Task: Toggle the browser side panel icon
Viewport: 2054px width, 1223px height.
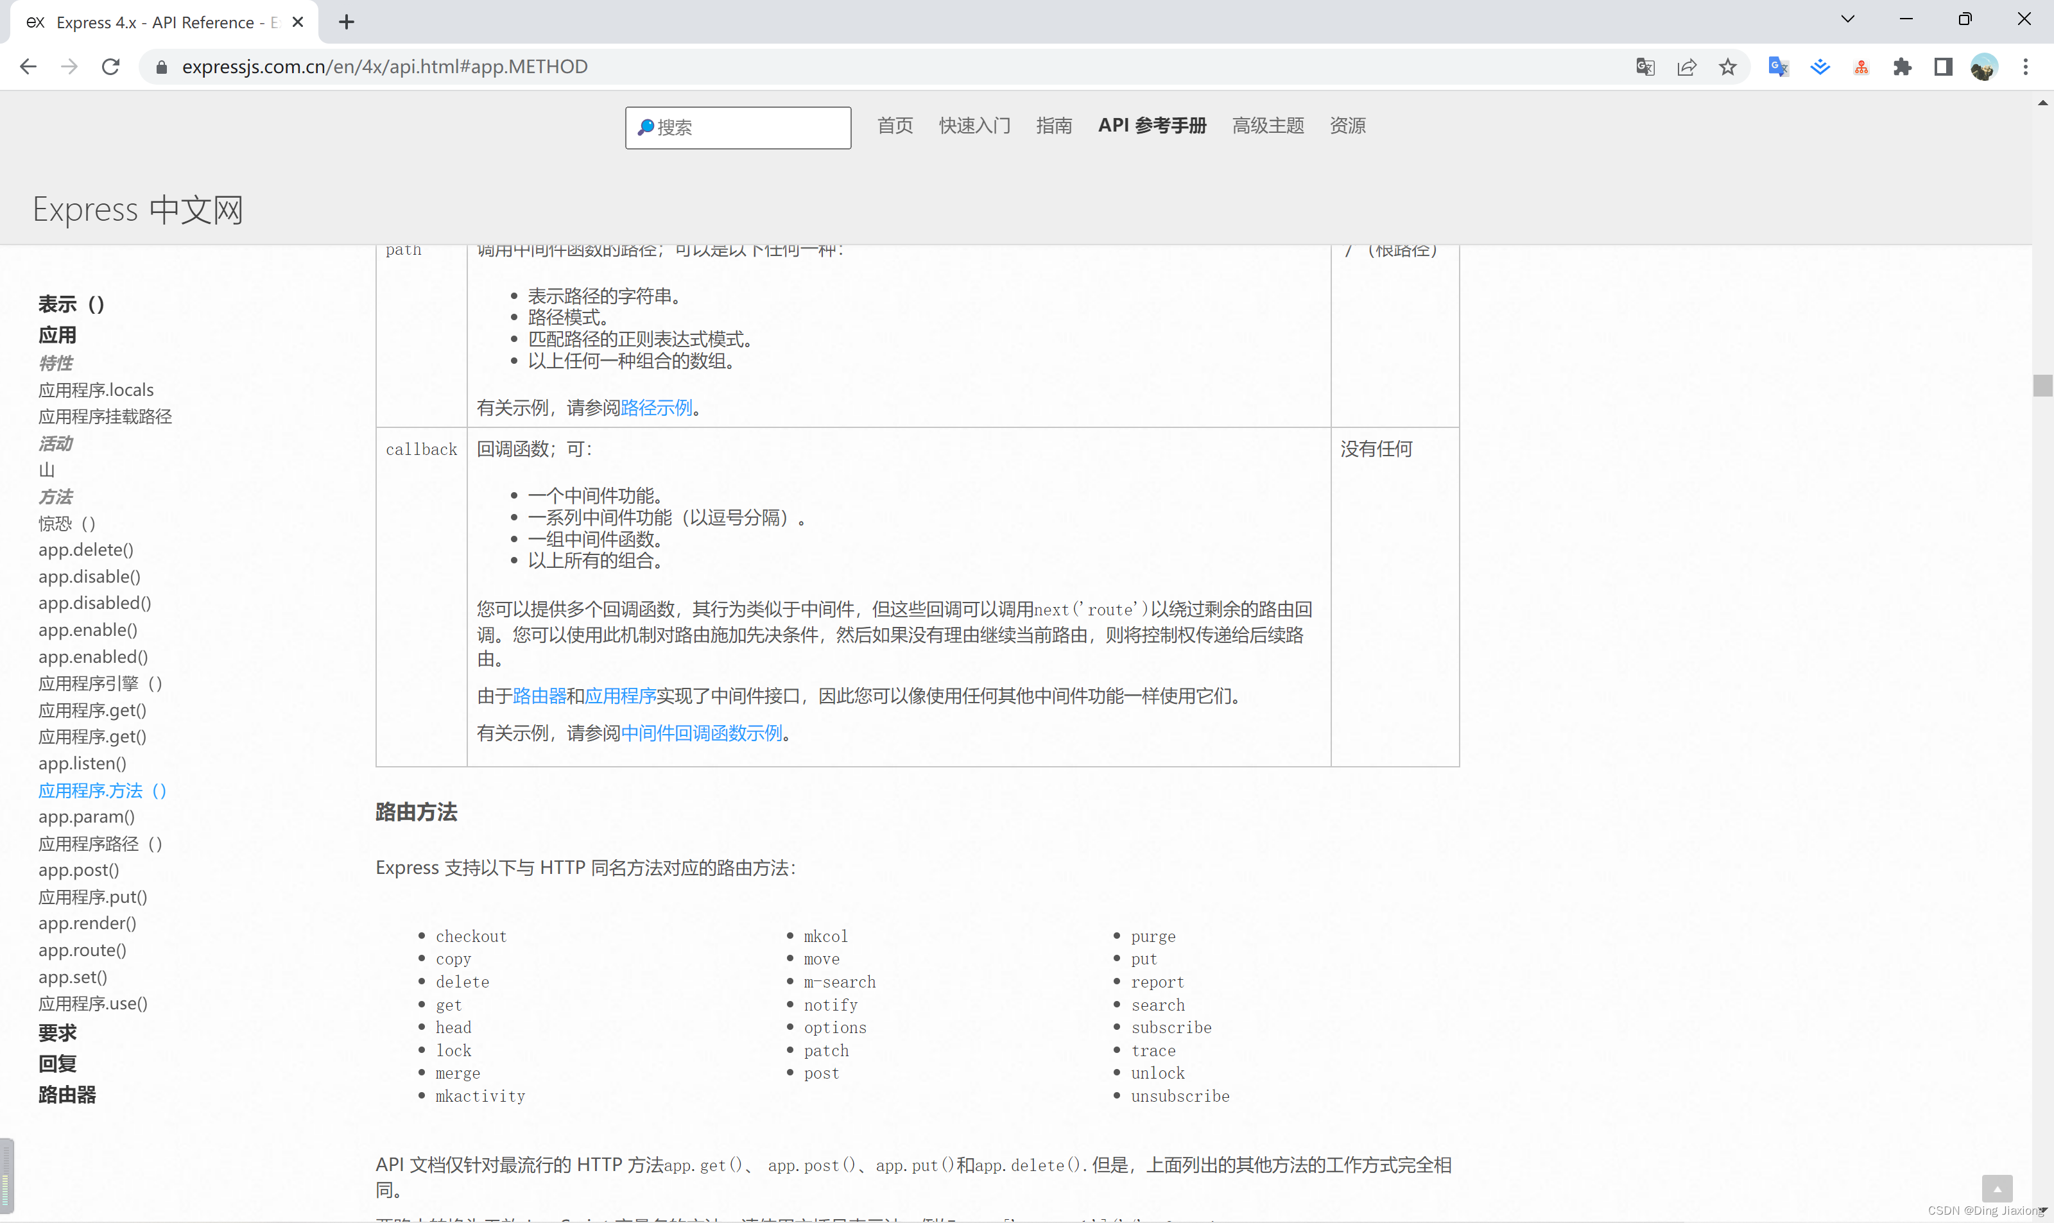Action: coord(1944,67)
